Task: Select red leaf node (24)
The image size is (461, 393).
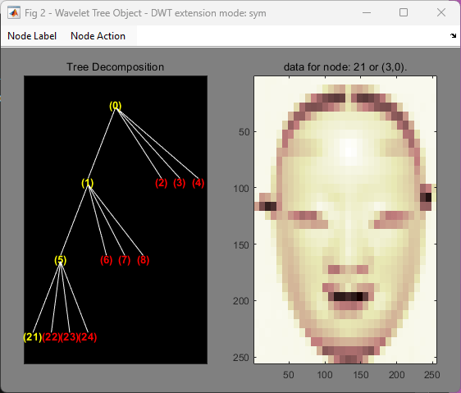Action: pos(88,337)
